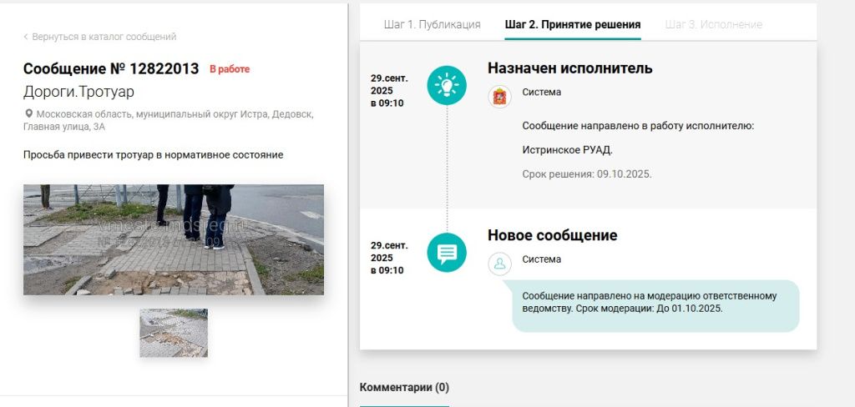855x407 pixels.
Task: Select the 'Шаг 2. Принятие решения' tab
Action: point(573,24)
